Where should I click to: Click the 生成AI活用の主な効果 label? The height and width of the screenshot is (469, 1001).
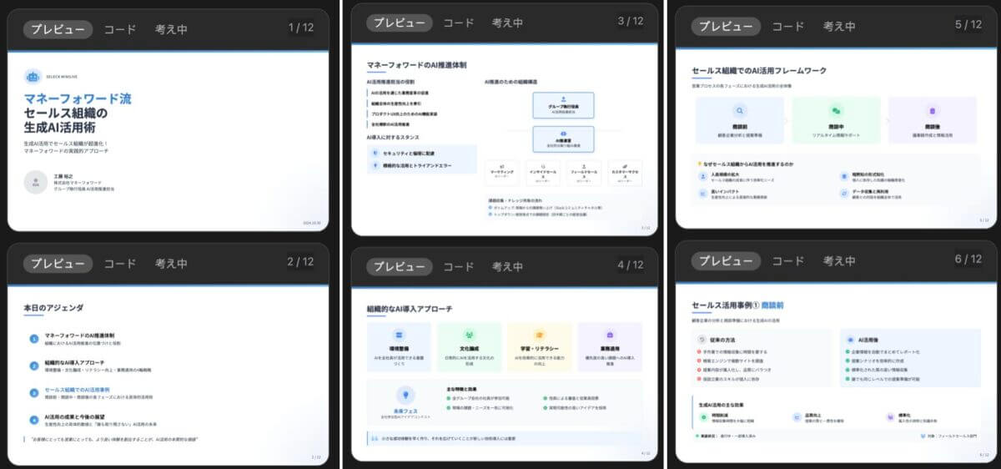(x=722, y=404)
